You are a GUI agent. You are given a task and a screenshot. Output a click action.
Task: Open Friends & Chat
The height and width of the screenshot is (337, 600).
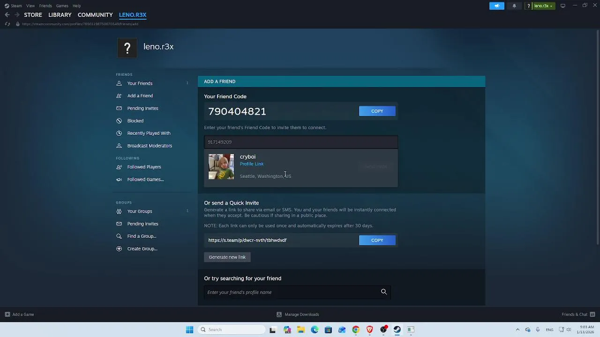[x=578, y=315]
